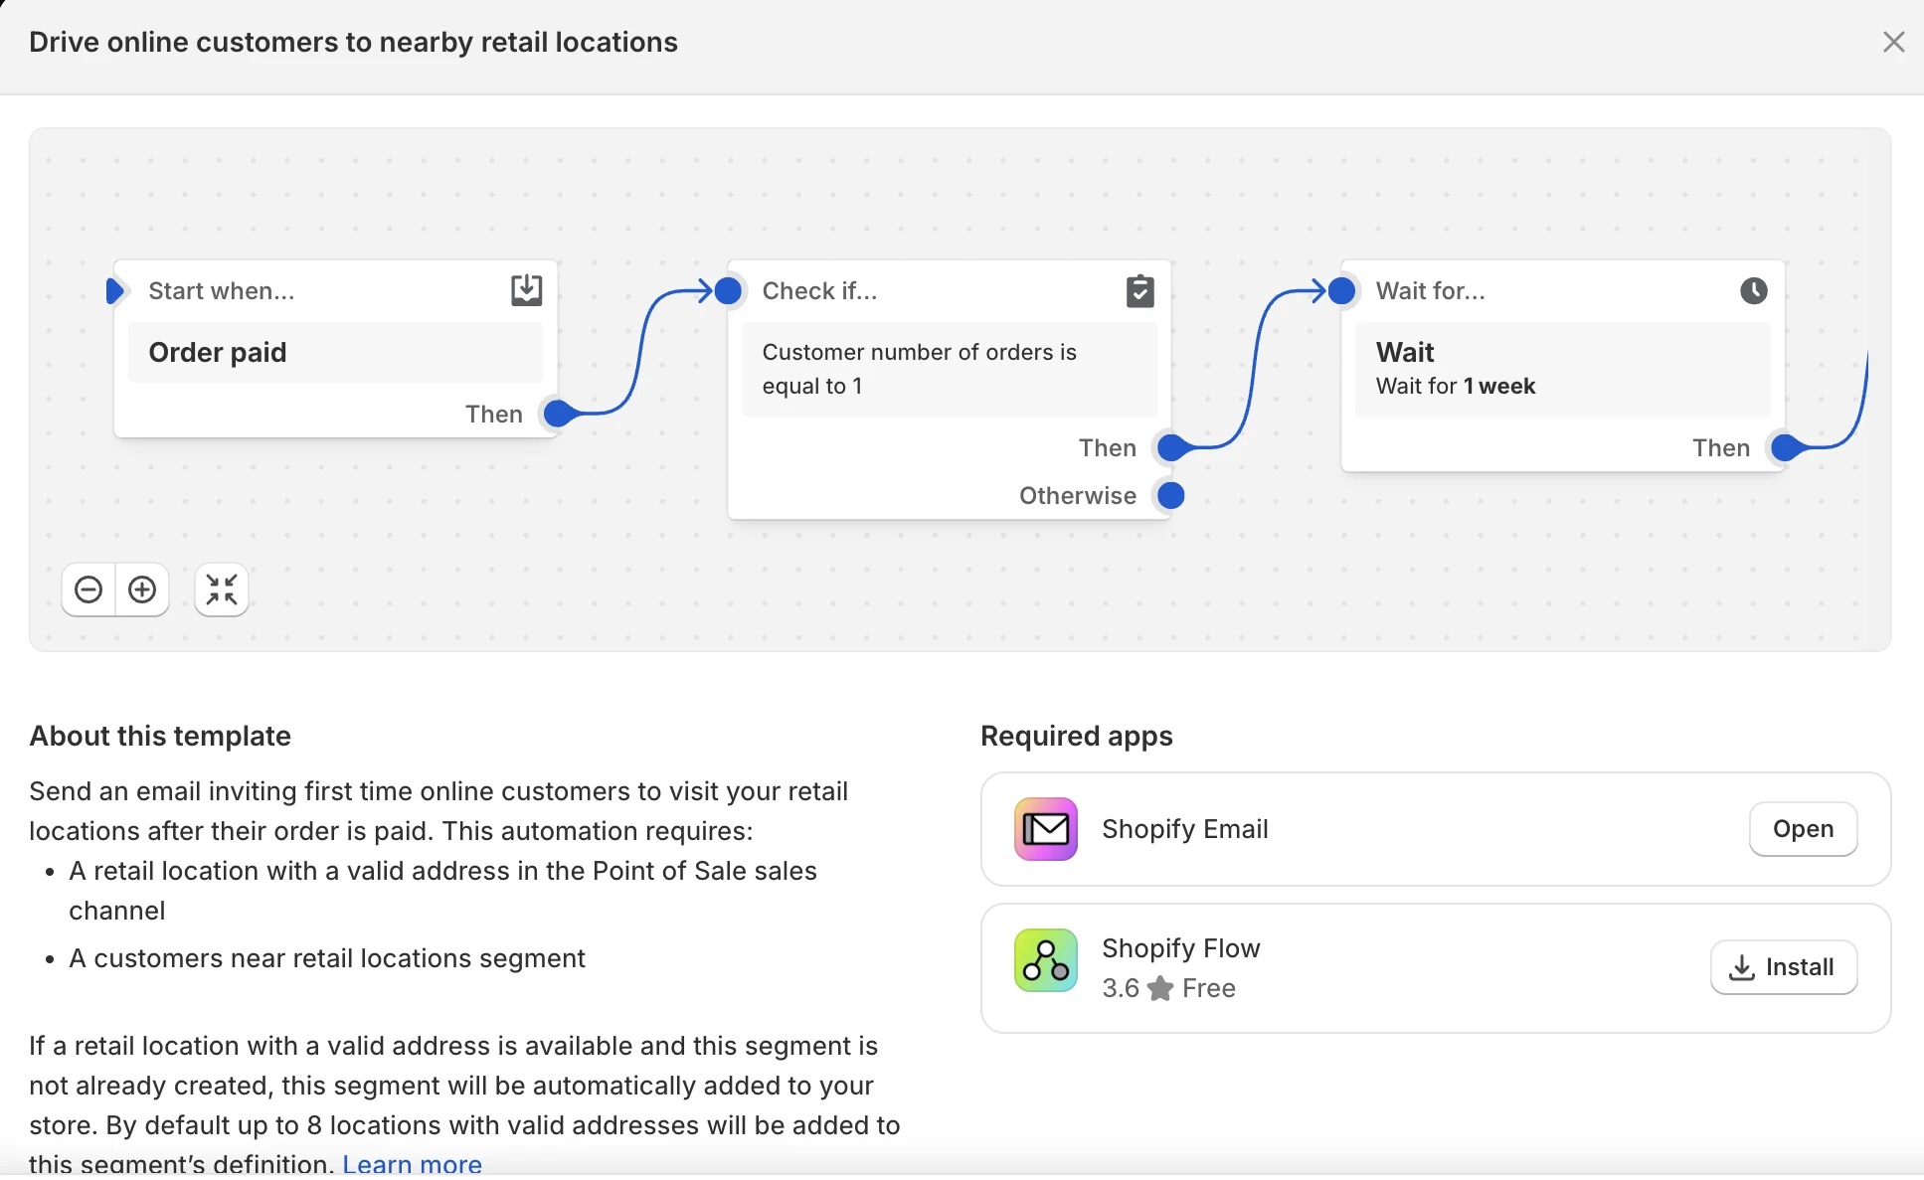Install the Shopify Flow app
Viewport: 1924px width, 1180px height.
click(1783, 967)
